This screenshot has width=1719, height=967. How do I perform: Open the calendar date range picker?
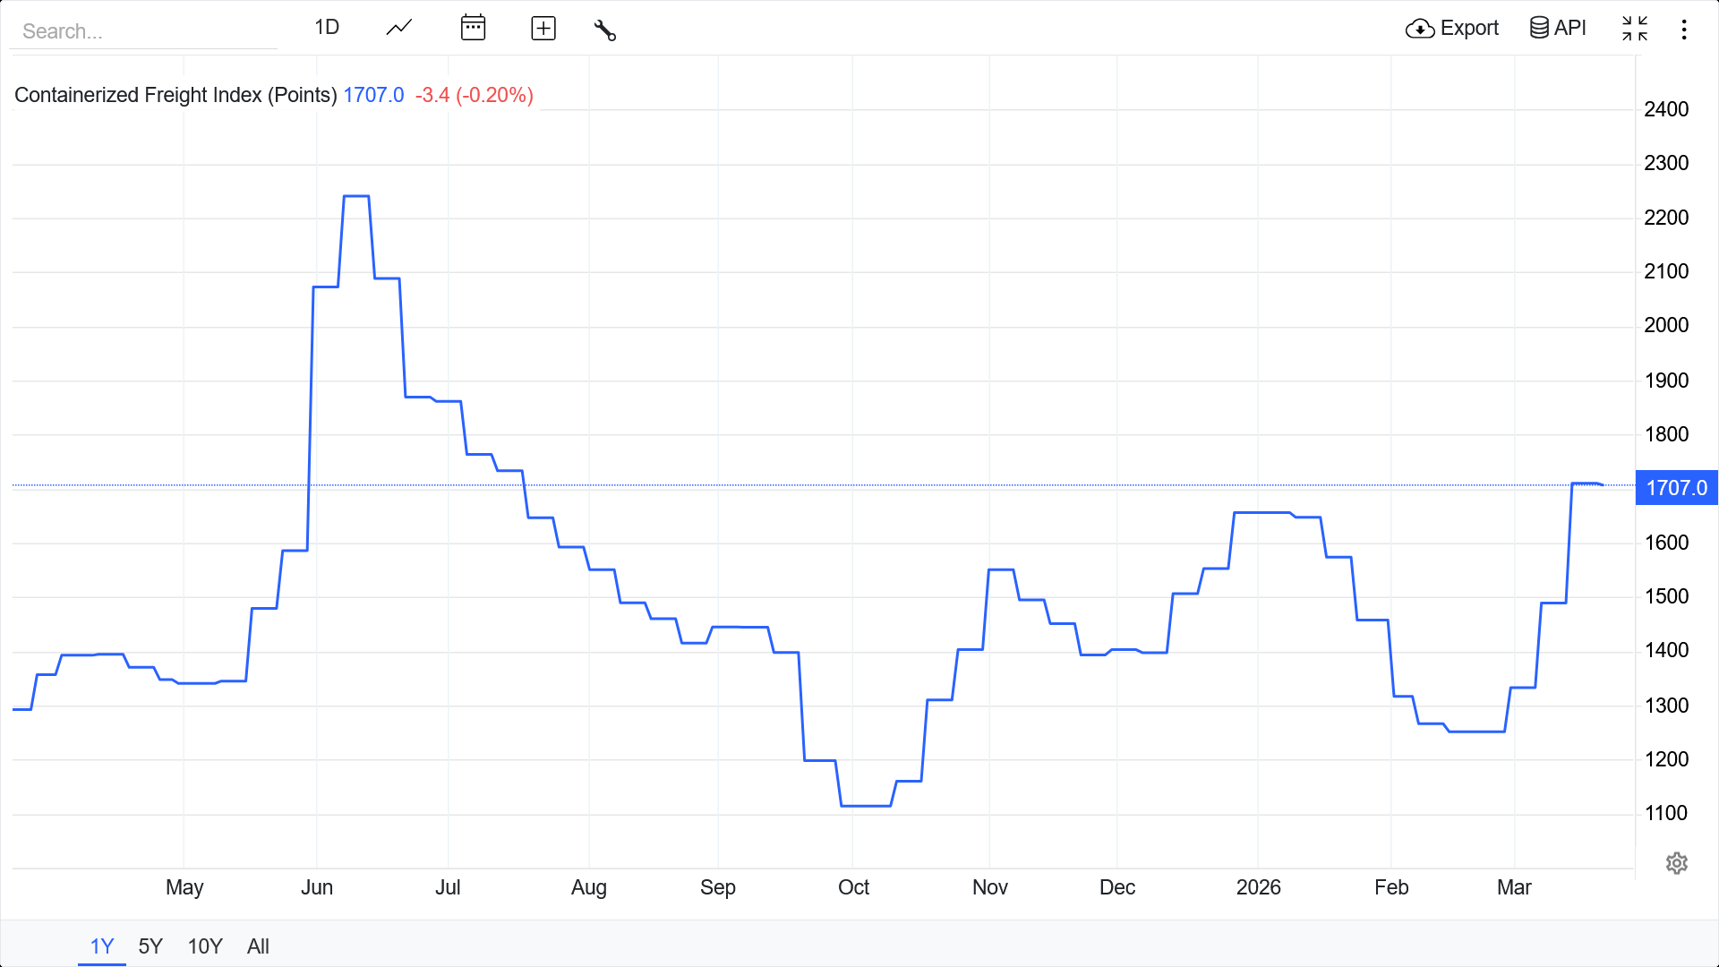pos(473,28)
